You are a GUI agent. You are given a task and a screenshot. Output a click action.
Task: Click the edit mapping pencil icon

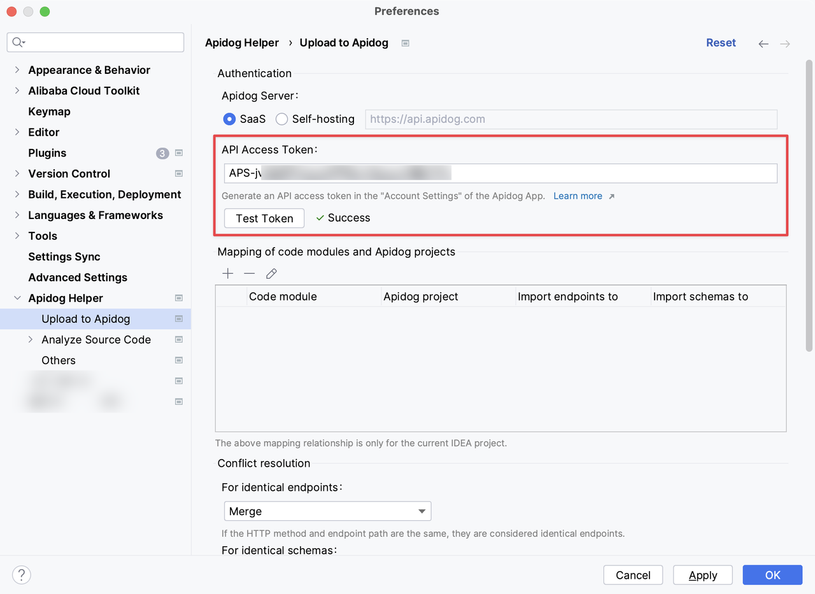[x=271, y=274]
